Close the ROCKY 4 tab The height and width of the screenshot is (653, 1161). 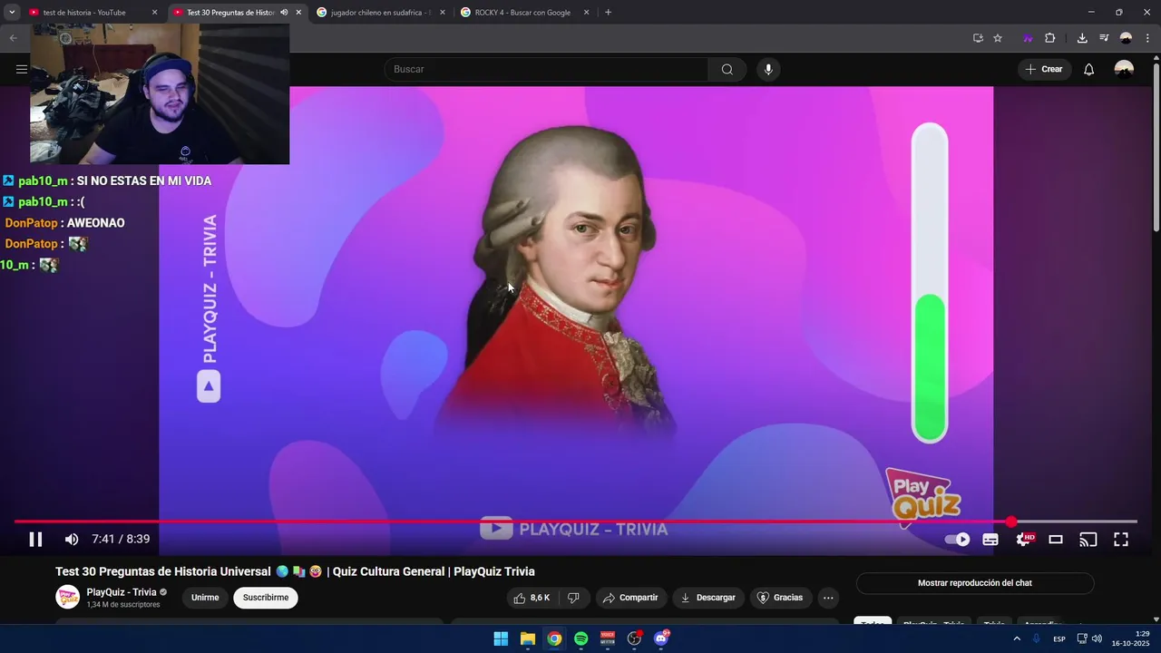pos(586,13)
